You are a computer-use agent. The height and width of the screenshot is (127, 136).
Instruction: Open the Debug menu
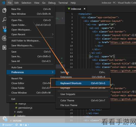coord(52,3)
